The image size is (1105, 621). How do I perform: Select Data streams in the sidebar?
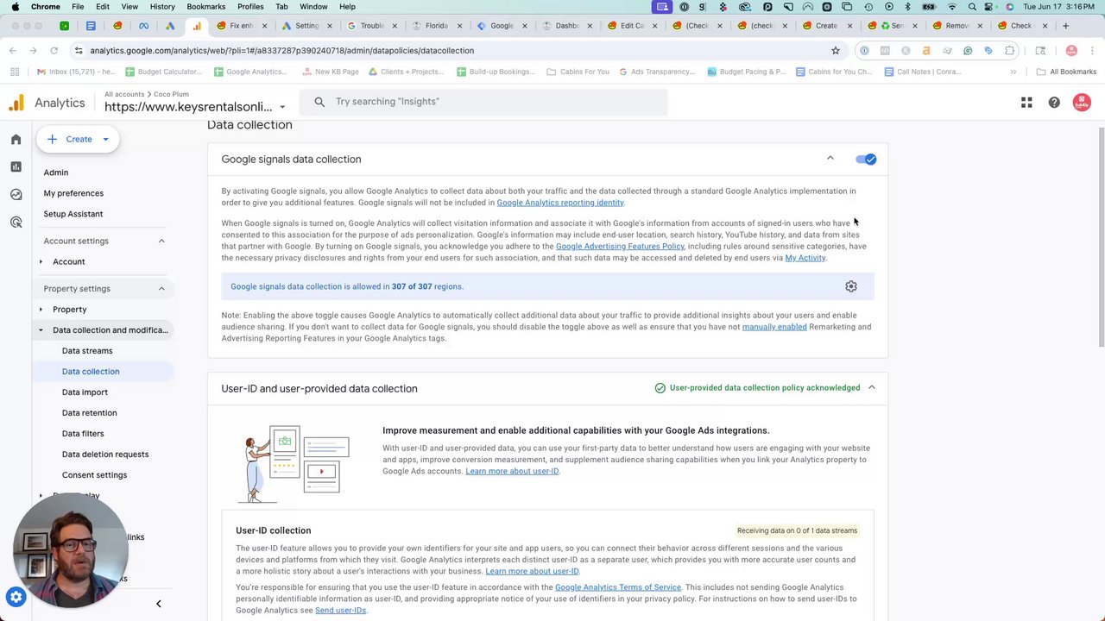(x=87, y=351)
